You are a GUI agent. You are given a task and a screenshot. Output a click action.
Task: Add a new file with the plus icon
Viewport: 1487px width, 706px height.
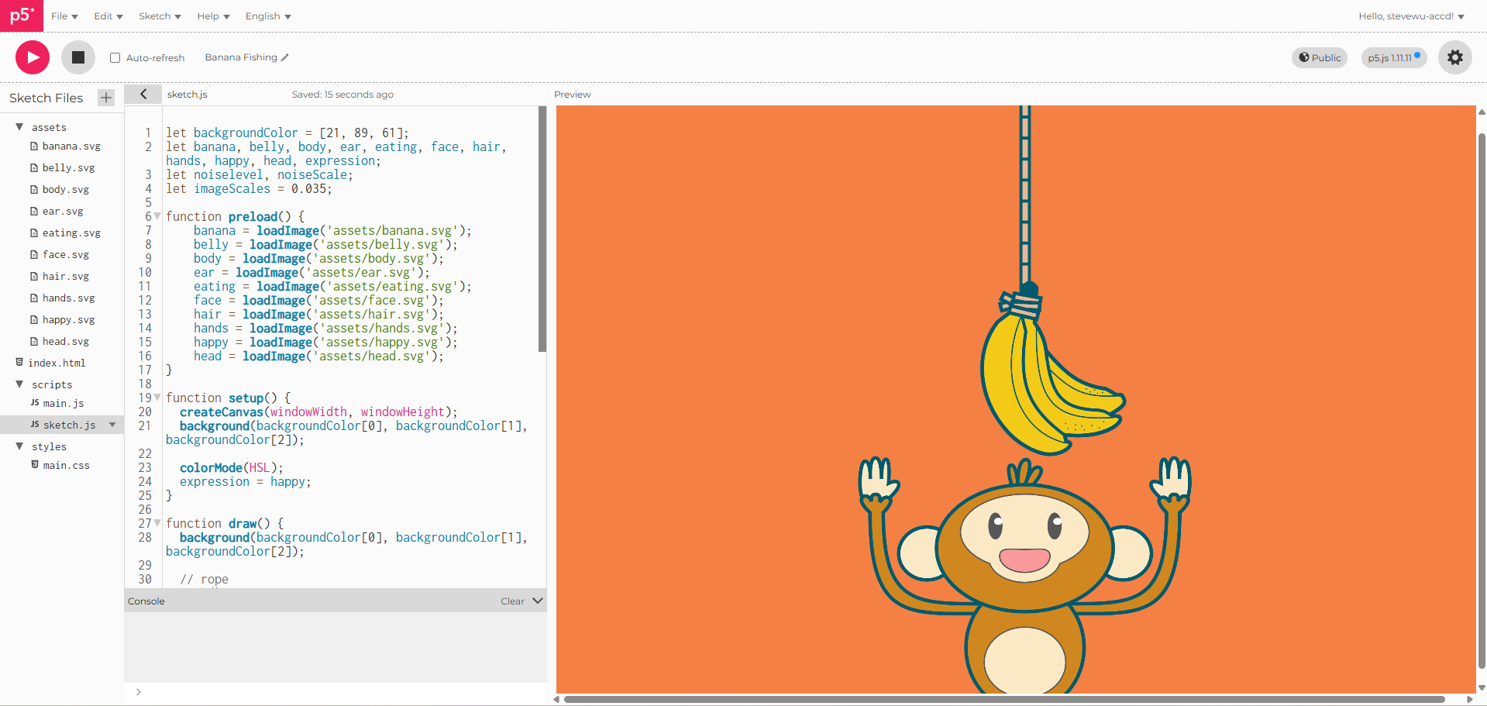click(x=105, y=98)
